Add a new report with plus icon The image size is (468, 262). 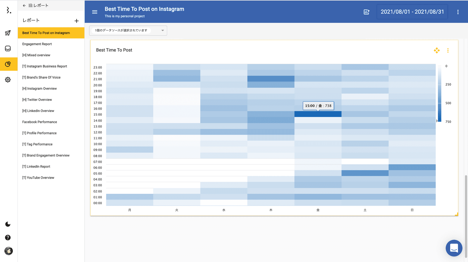point(77,21)
